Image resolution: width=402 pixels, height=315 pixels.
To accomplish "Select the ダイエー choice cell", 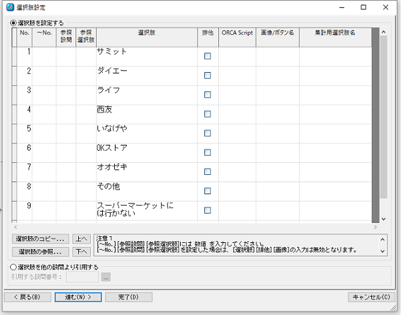I will point(147,76).
